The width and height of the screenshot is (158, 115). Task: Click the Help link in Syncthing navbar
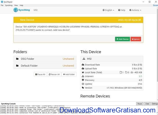coord(122,10)
